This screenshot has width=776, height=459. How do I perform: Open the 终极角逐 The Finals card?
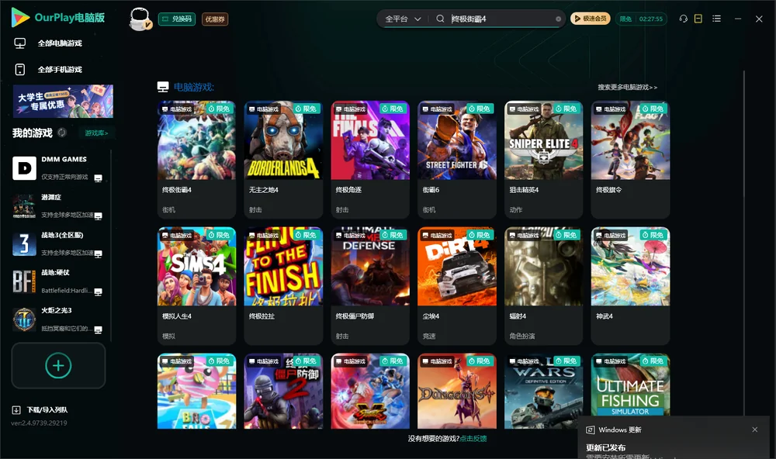(x=370, y=159)
